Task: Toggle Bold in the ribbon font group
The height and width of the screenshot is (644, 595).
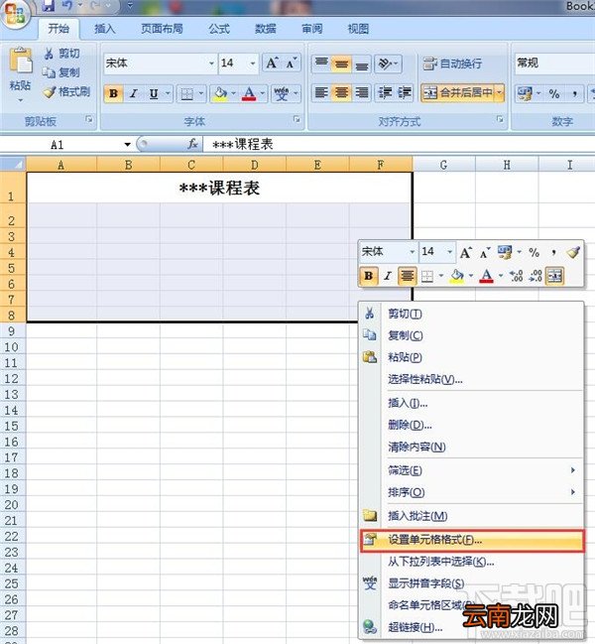Action: tap(113, 93)
